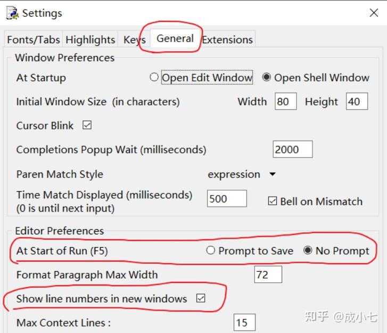Open the Highlights tab

click(x=90, y=39)
